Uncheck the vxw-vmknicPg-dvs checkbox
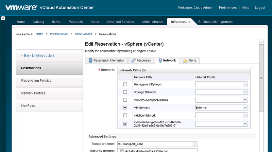The width and height of the screenshot is (272, 152). [x=125, y=124]
